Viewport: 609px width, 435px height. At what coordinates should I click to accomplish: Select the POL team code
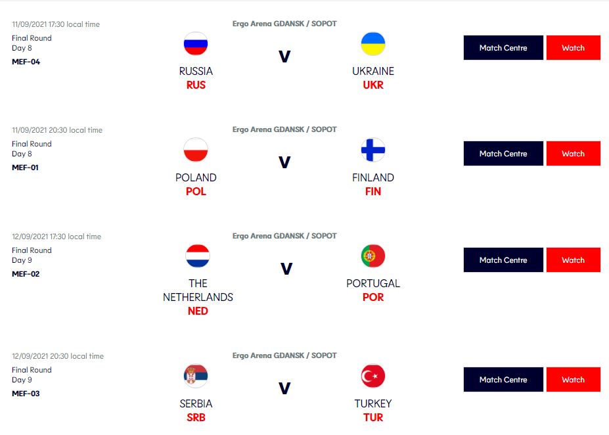click(196, 191)
